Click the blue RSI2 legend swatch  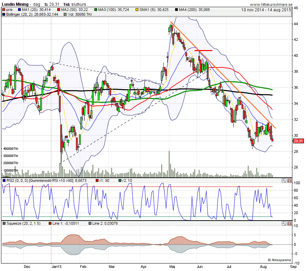click(x=4, y=180)
